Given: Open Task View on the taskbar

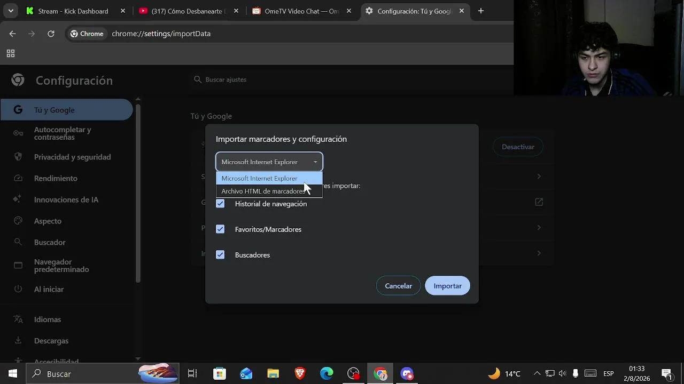Looking at the screenshot, I should click(192, 373).
